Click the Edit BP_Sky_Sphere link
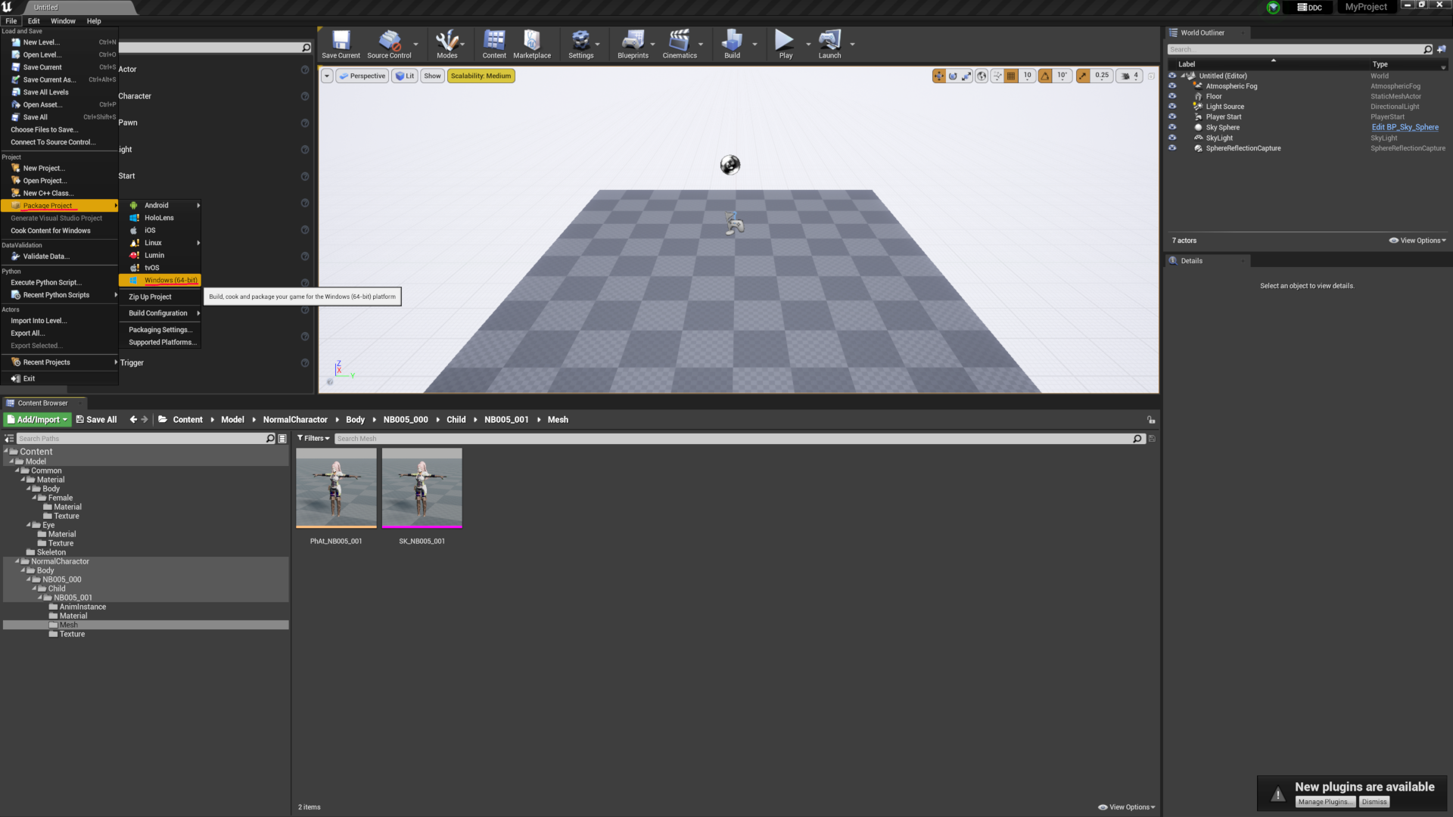The image size is (1453, 817). tap(1405, 127)
